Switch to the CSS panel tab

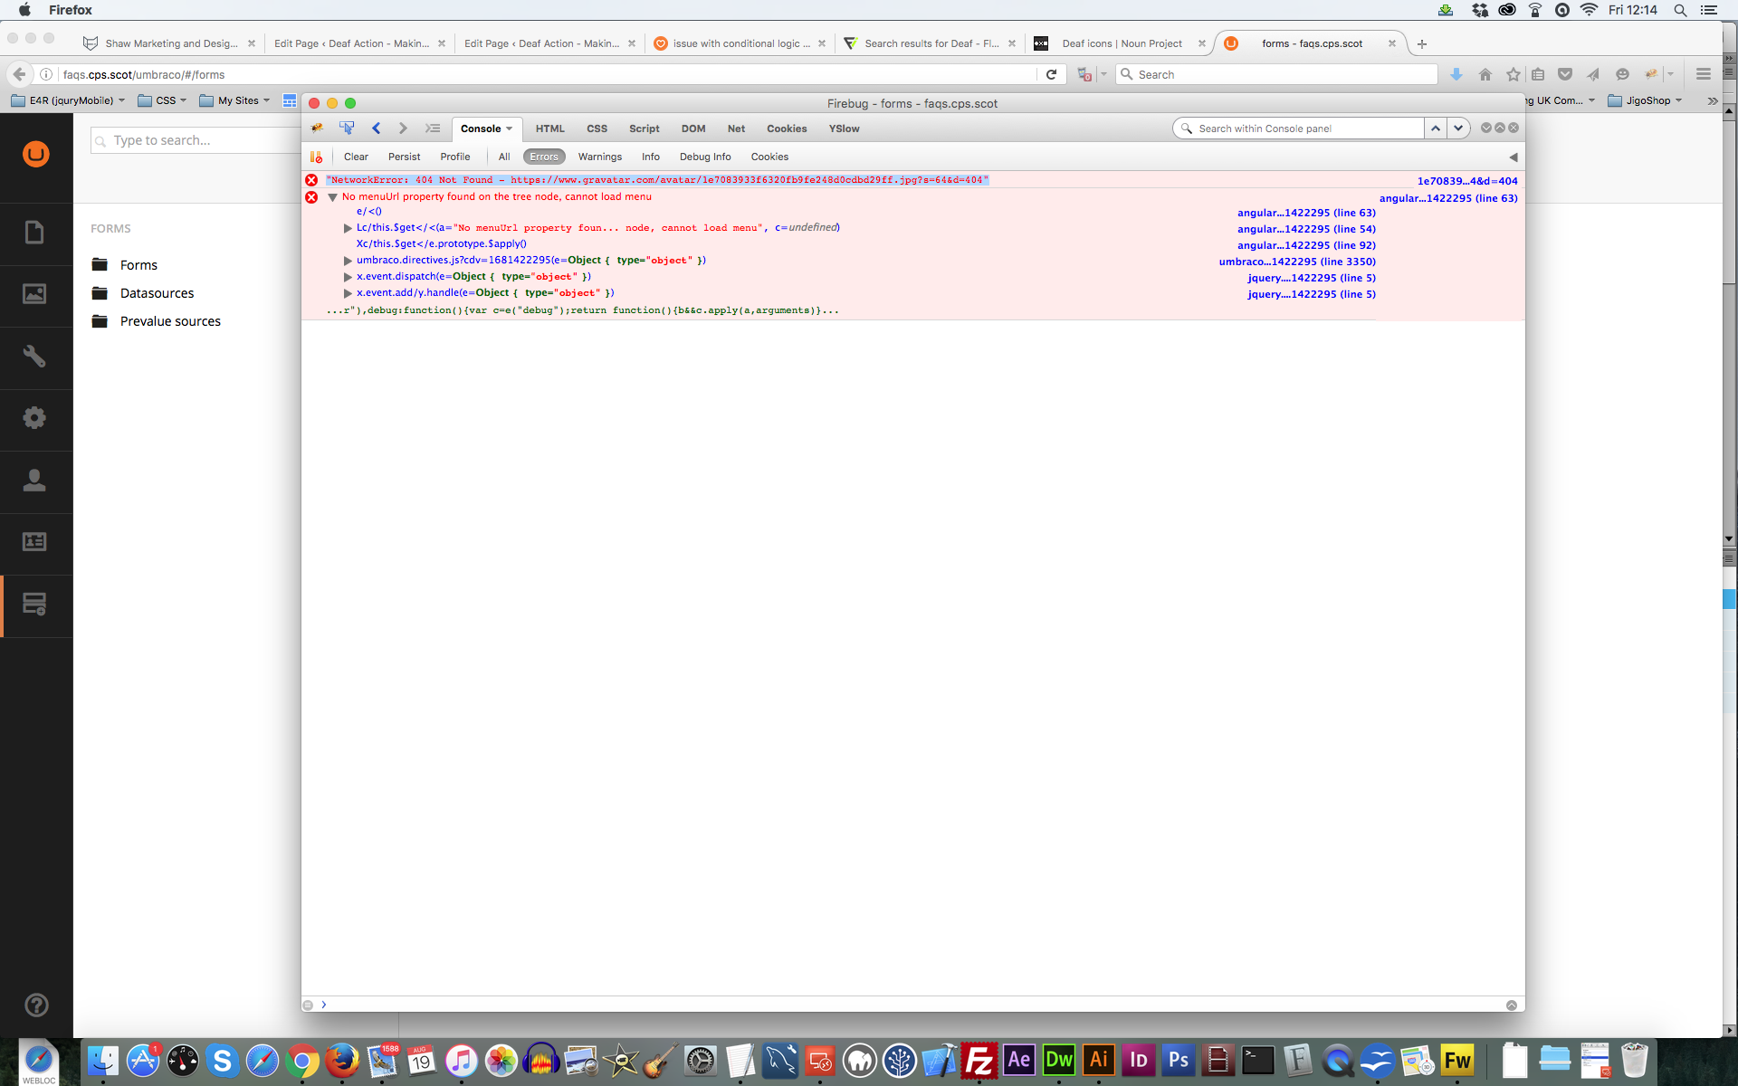597,129
